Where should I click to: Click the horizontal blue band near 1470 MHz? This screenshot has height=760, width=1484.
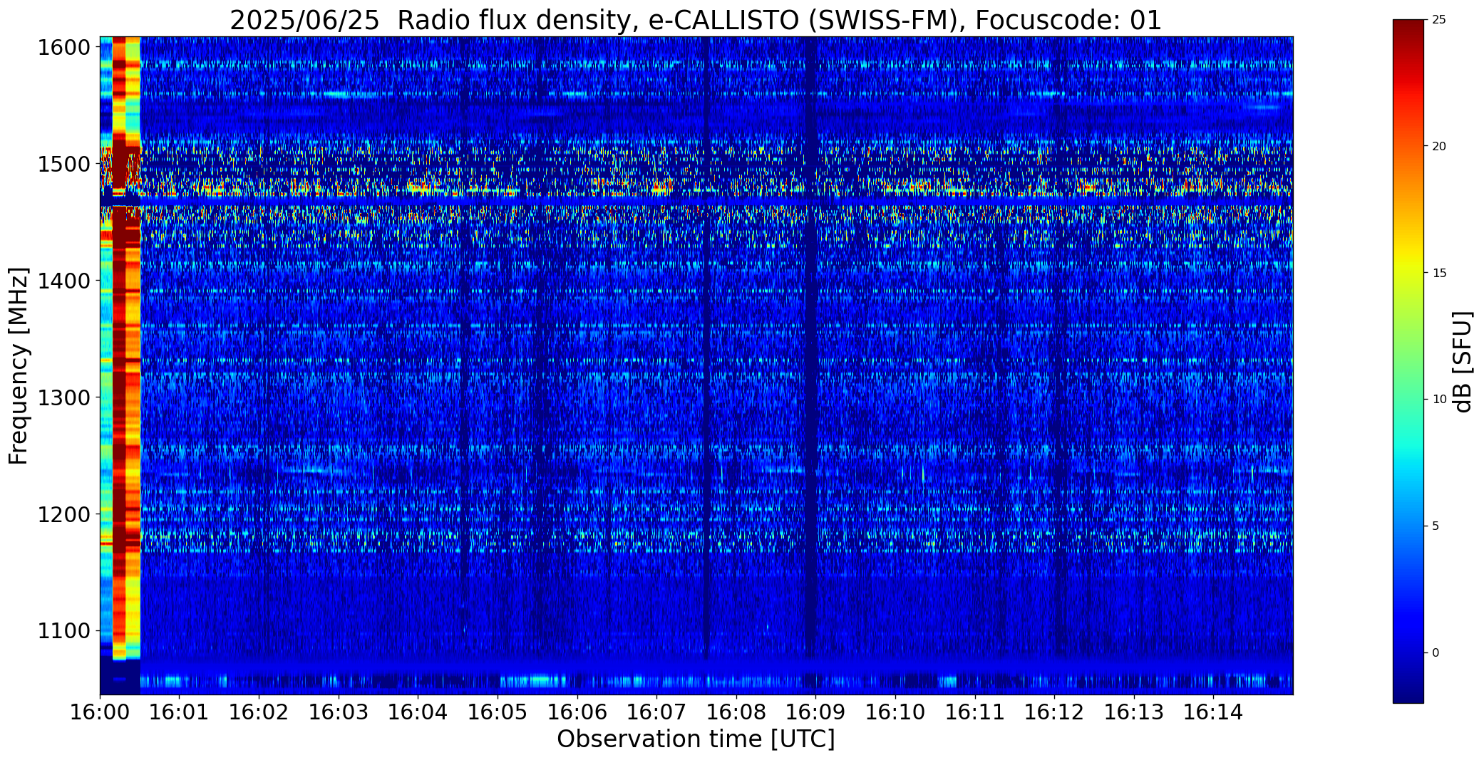click(696, 202)
